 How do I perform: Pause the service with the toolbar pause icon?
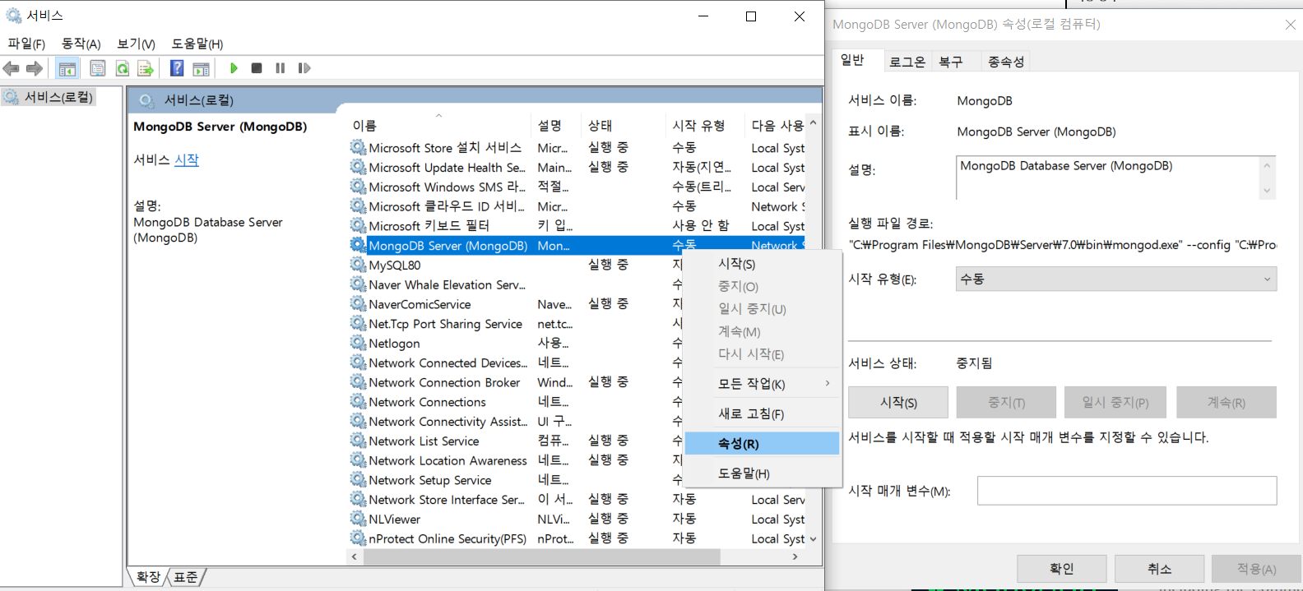coord(280,68)
